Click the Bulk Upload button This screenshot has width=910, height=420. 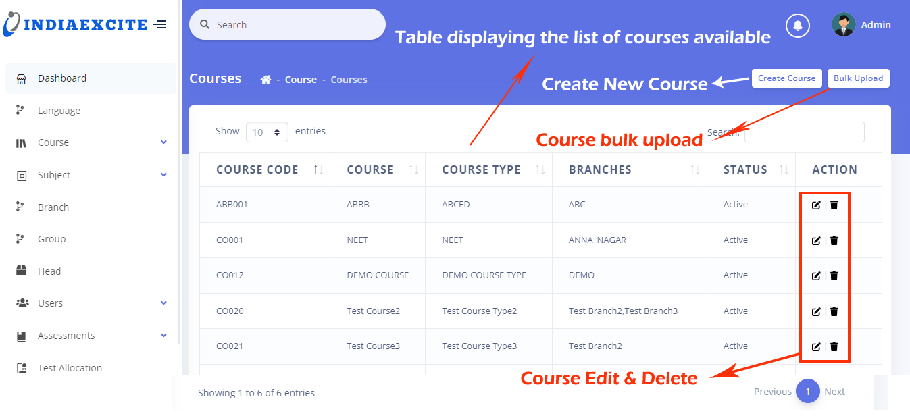click(858, 78)
